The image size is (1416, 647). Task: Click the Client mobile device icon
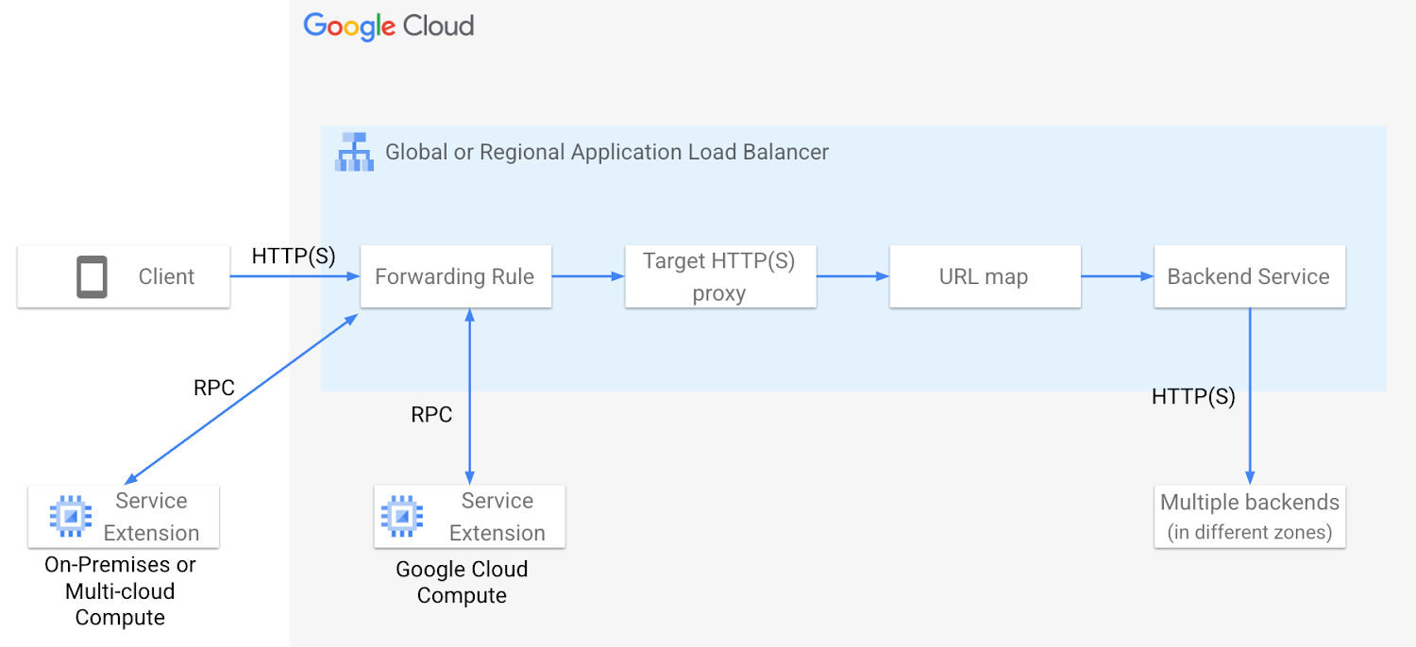92,277
